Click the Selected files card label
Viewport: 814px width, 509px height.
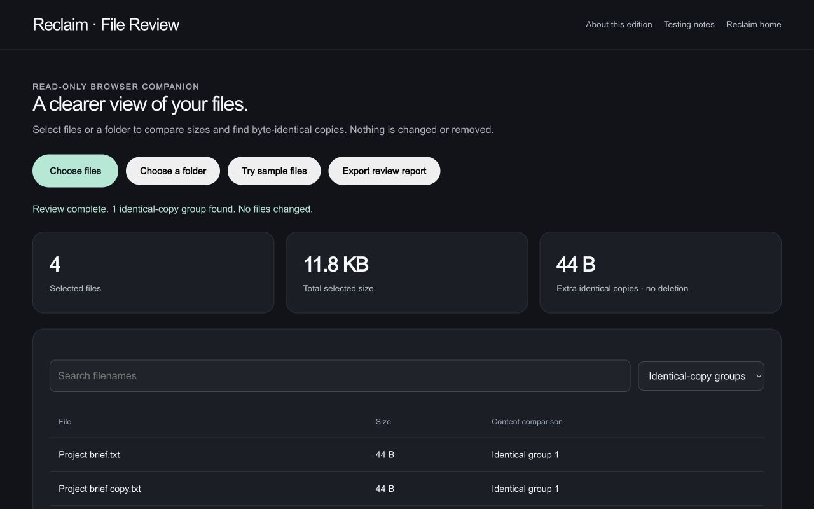point(75,288)
